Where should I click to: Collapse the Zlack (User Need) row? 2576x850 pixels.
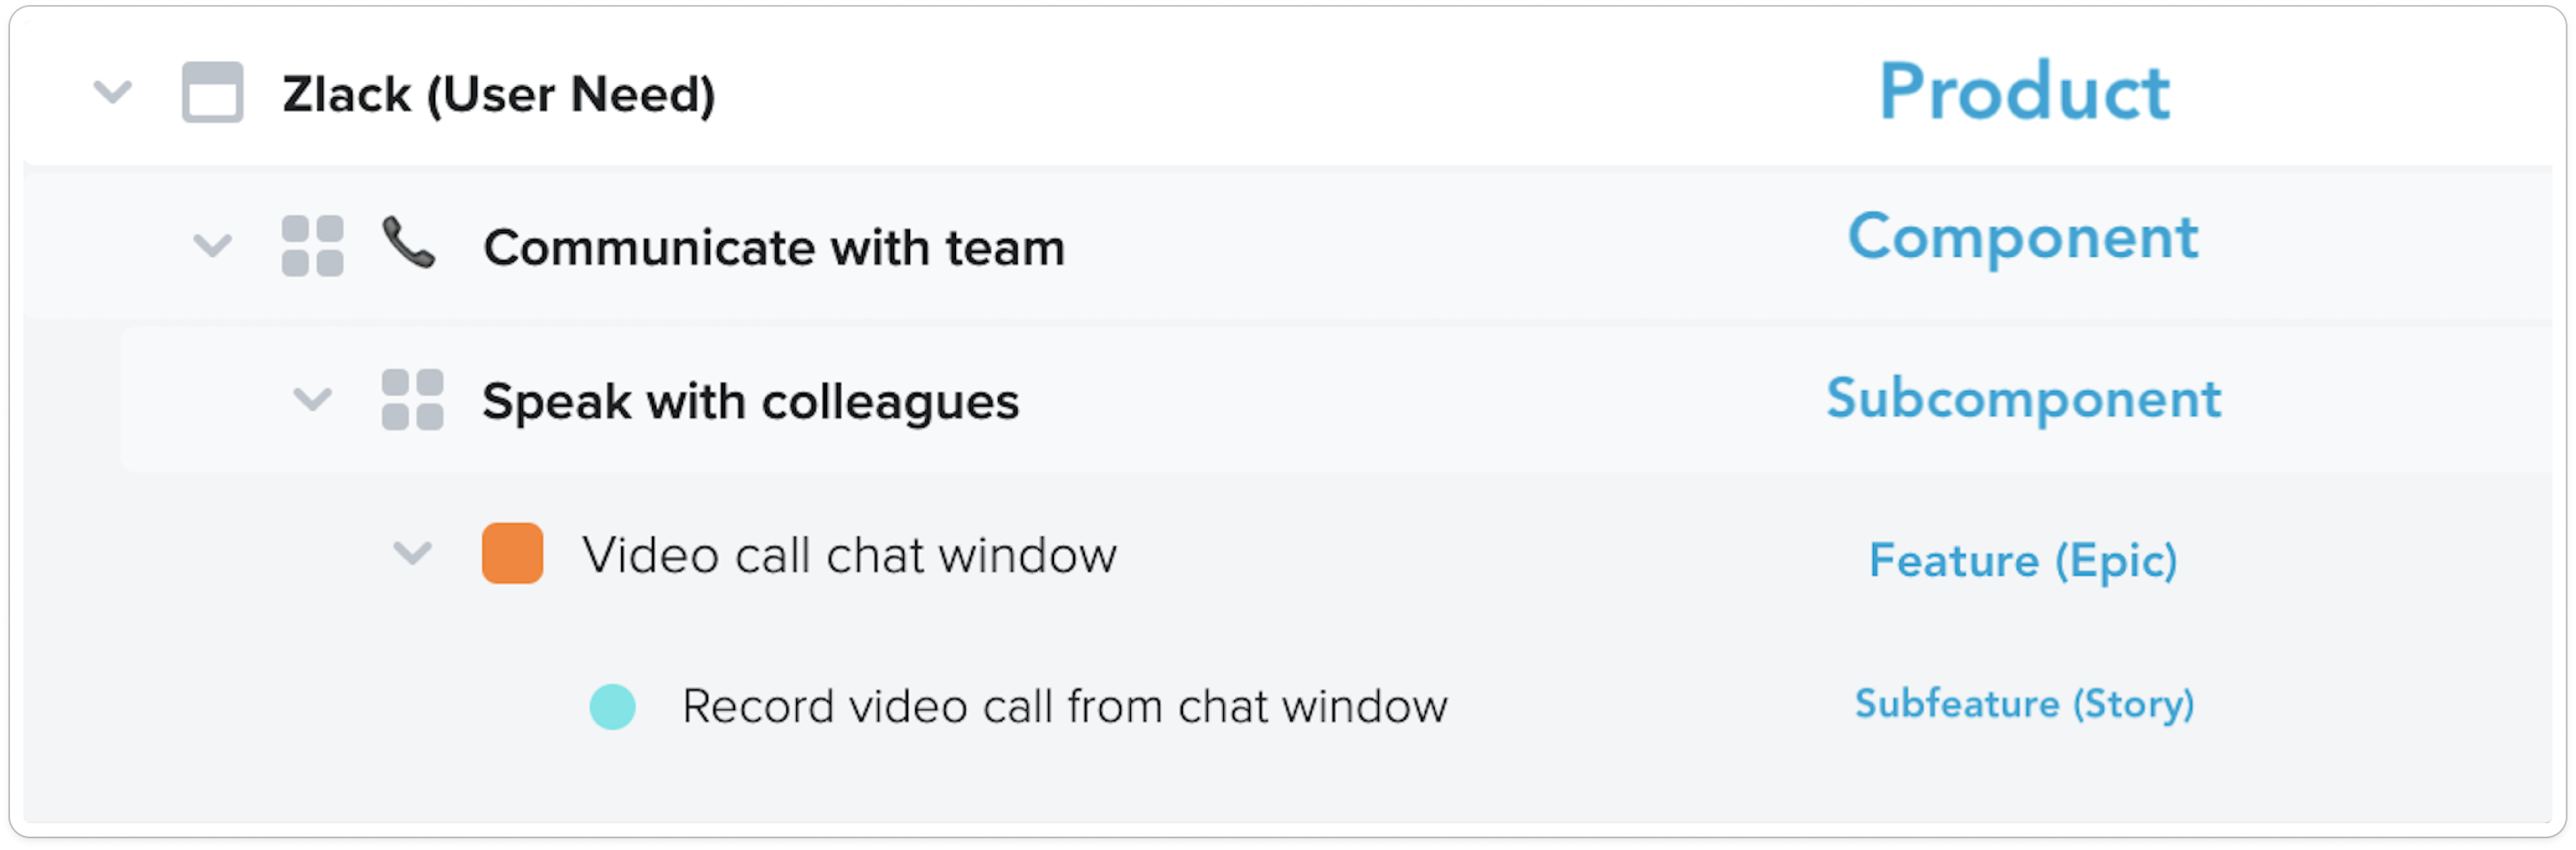pyautogui.click(x=113, y=93)
